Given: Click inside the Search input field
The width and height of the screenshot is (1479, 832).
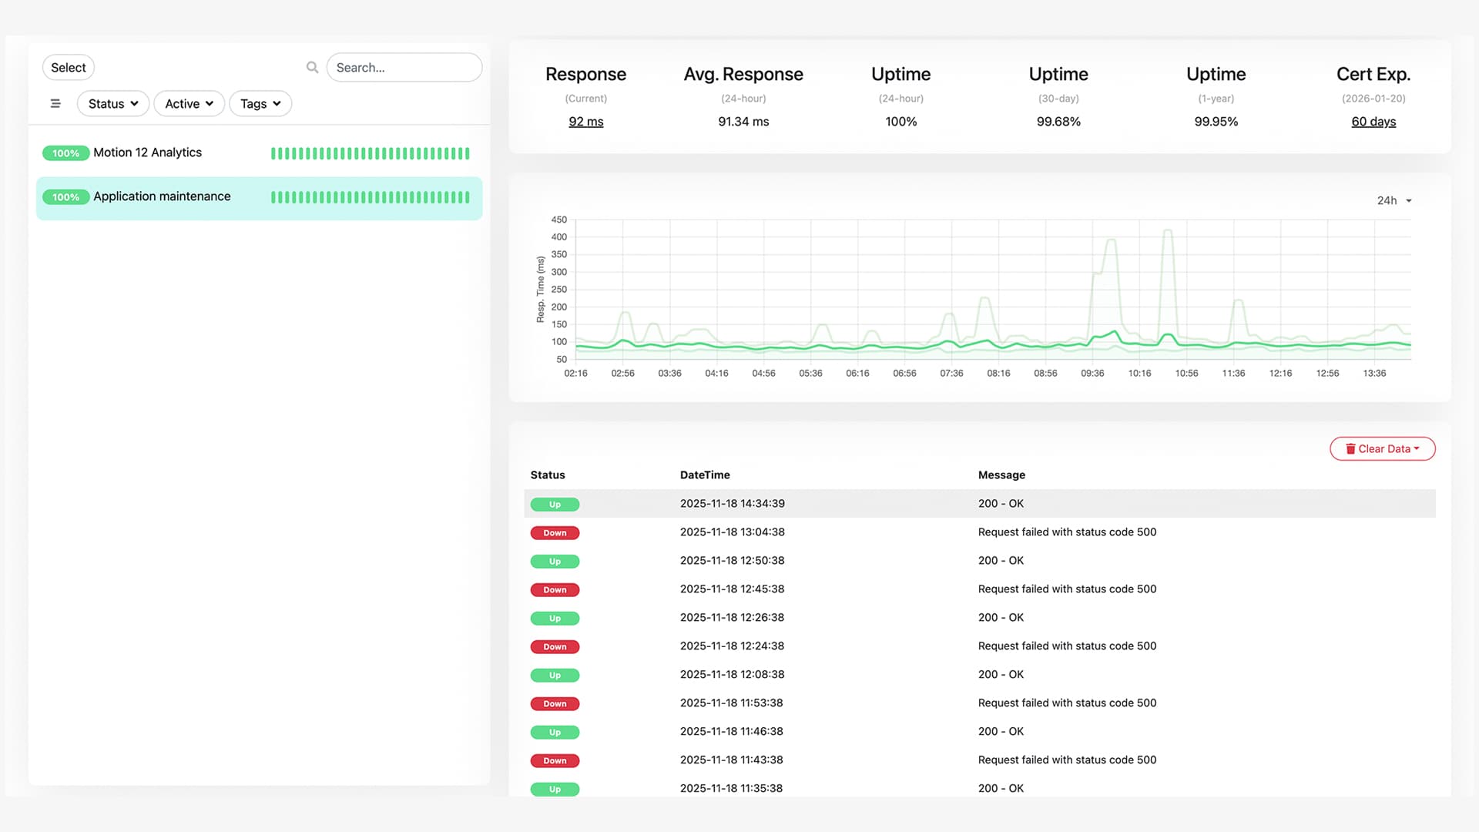Looking at the screenshot, I should pos(404,67).
